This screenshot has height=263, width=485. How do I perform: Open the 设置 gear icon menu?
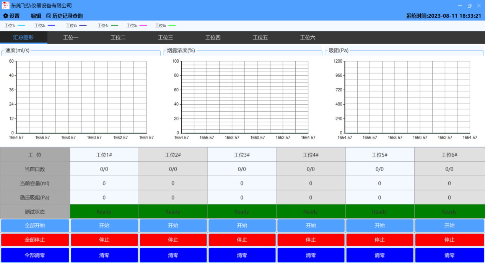[6, 16]
